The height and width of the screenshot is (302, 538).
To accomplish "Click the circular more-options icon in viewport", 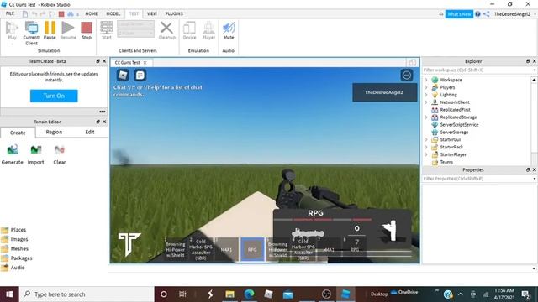I will coord(407,75).
